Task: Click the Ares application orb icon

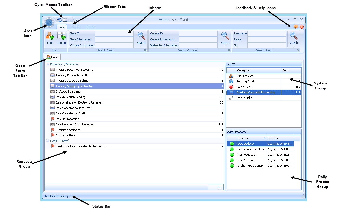Action: click(49, 22)
